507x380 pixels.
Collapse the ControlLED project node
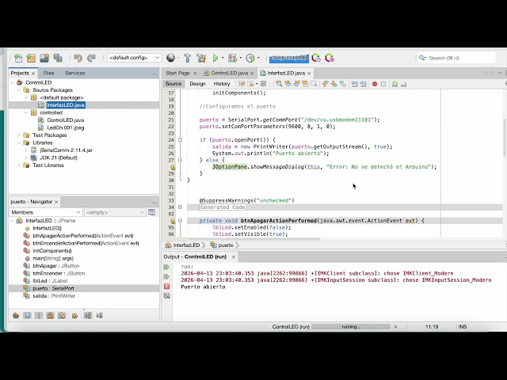pos(13,82)
